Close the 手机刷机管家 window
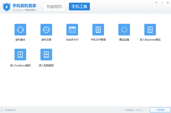This screenshot has height=113, width=171. pos(168,3)
